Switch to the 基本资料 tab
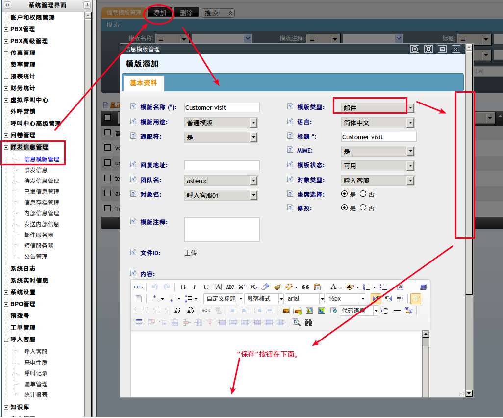 point(144,83)
